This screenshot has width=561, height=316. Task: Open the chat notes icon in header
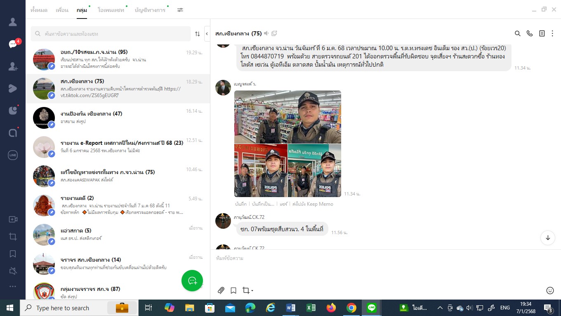click(542, 34)
